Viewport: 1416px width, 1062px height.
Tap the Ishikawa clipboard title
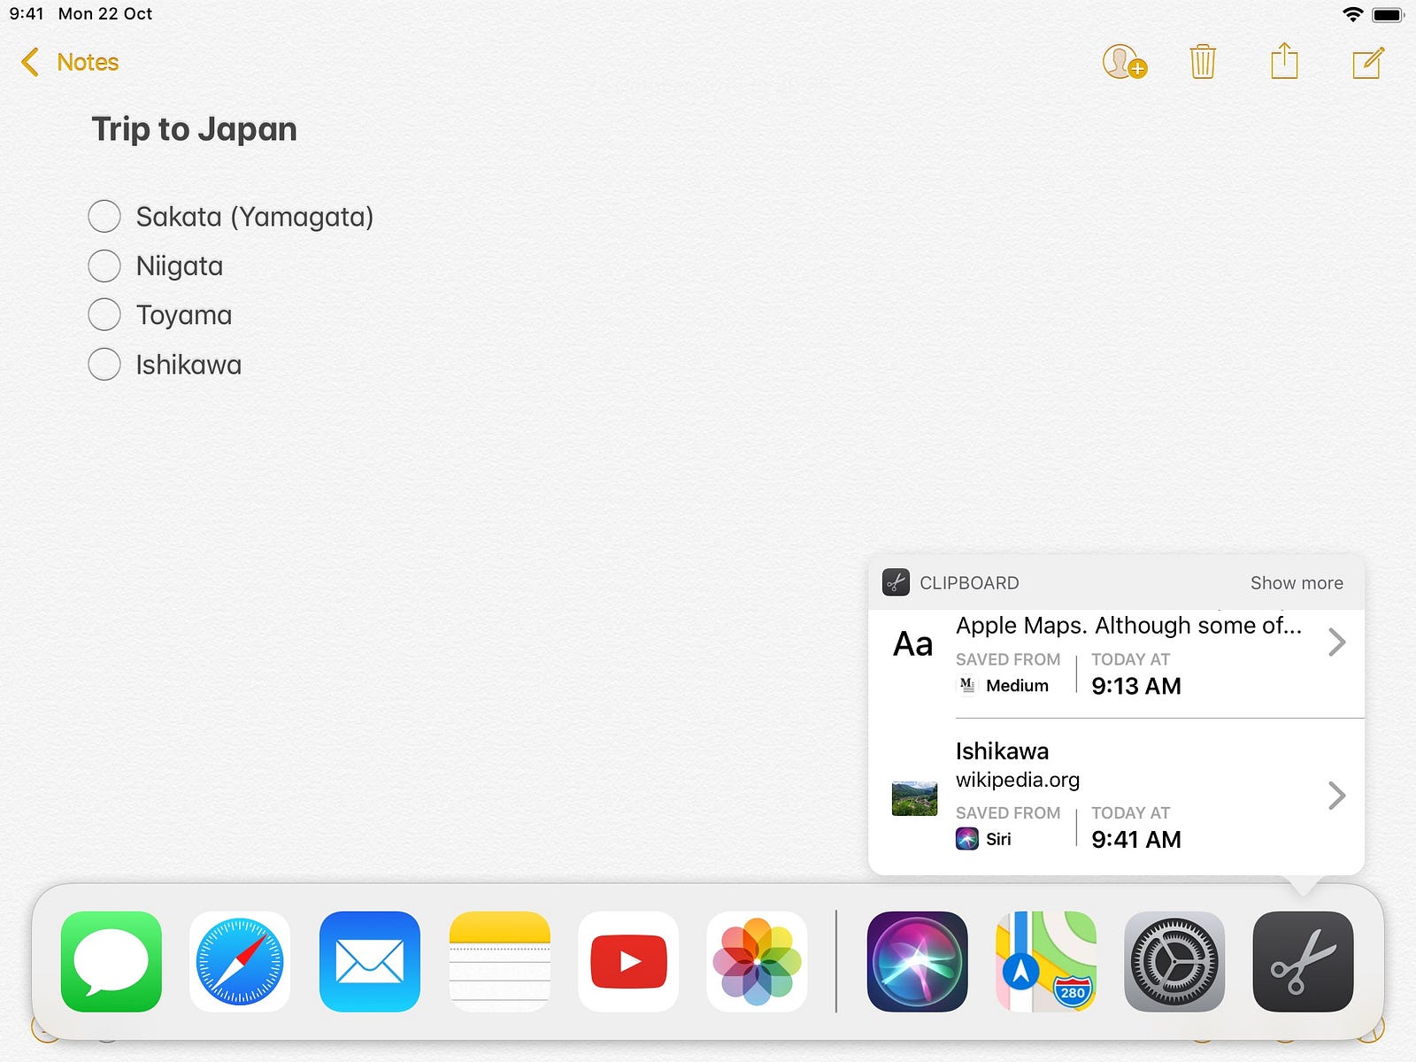click(1002, 751)
